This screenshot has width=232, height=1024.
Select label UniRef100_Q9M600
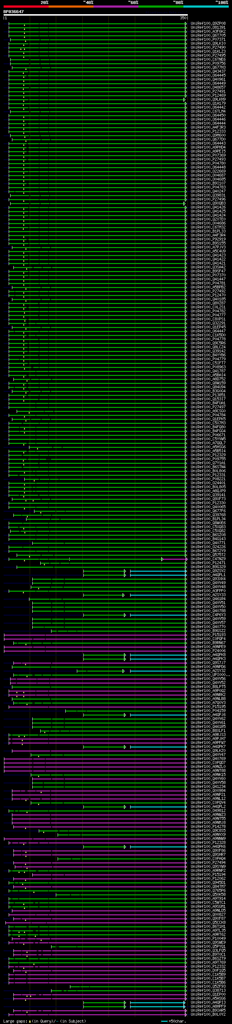208,135
